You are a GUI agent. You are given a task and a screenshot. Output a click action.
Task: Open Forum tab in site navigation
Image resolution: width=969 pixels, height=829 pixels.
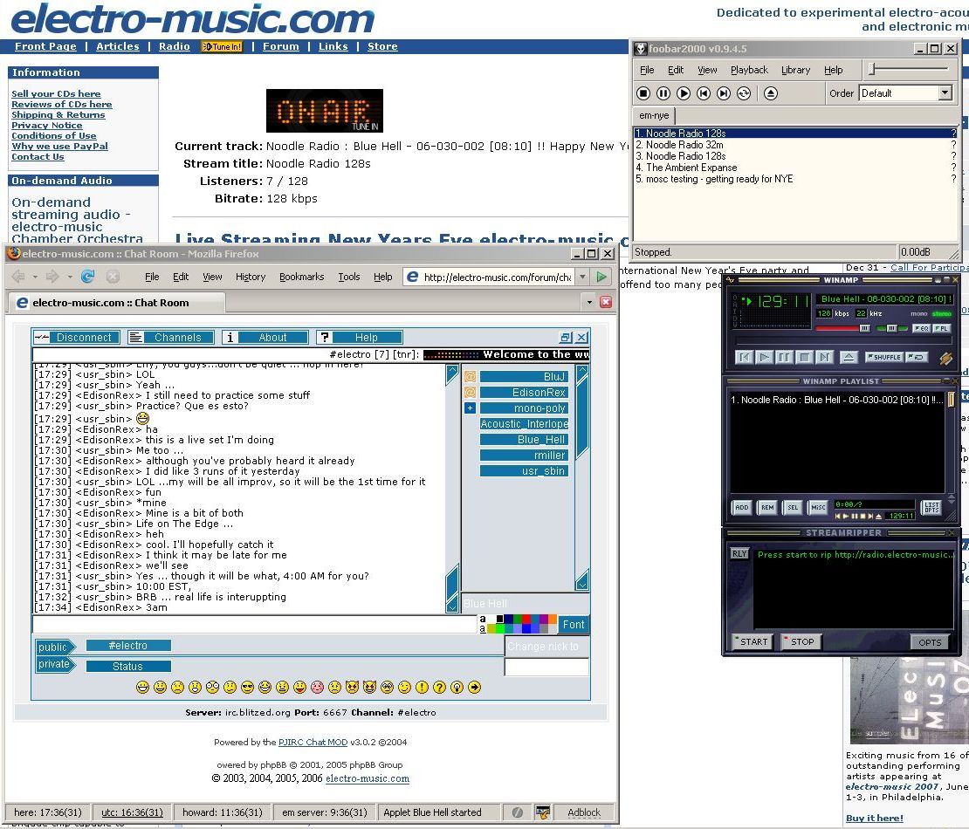tap(280, 46)
